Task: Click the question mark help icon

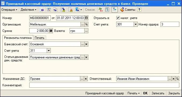Action: tap(139, 10)
